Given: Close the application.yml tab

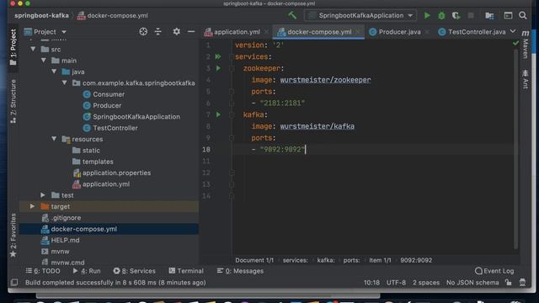Looking at the screenshot, I should [266, 32].
